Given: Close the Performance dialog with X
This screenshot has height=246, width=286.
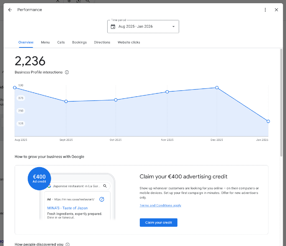Looking at the screenshot, I should pyautogui.click(x=276, y=10).
